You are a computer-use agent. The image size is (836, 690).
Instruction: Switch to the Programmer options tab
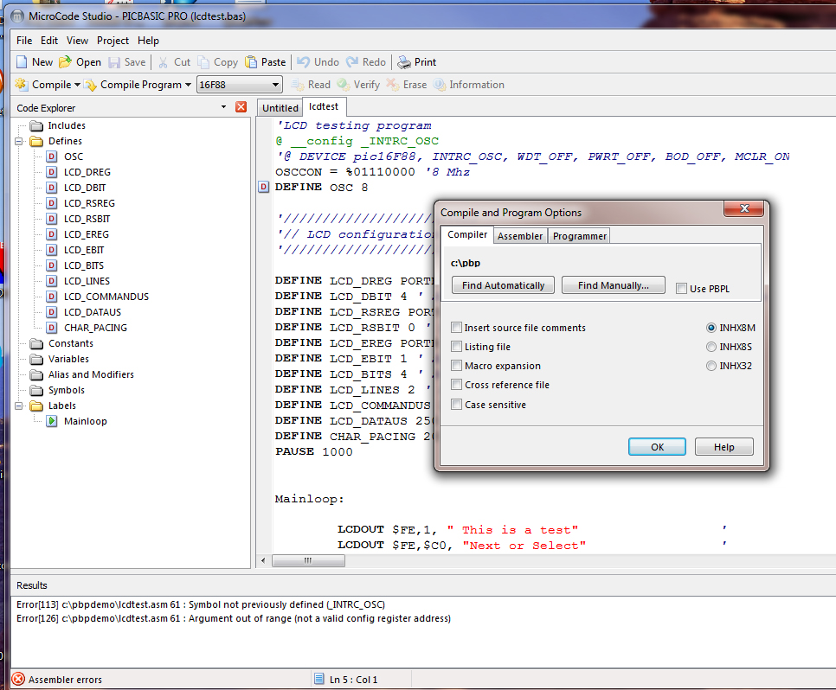coord(580,236)
